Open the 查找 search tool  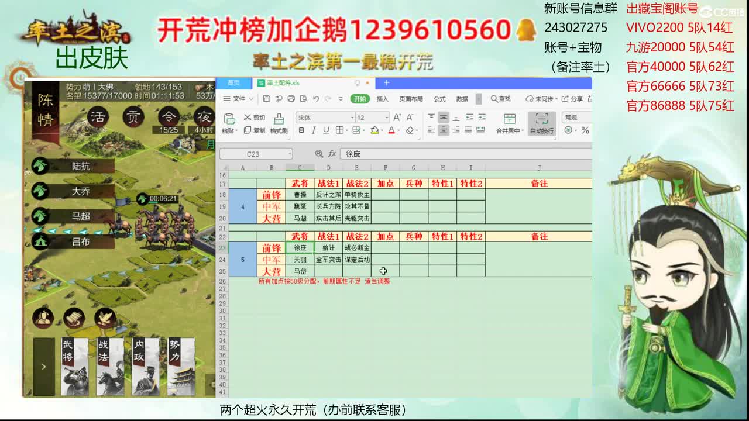tap(501, 99)
